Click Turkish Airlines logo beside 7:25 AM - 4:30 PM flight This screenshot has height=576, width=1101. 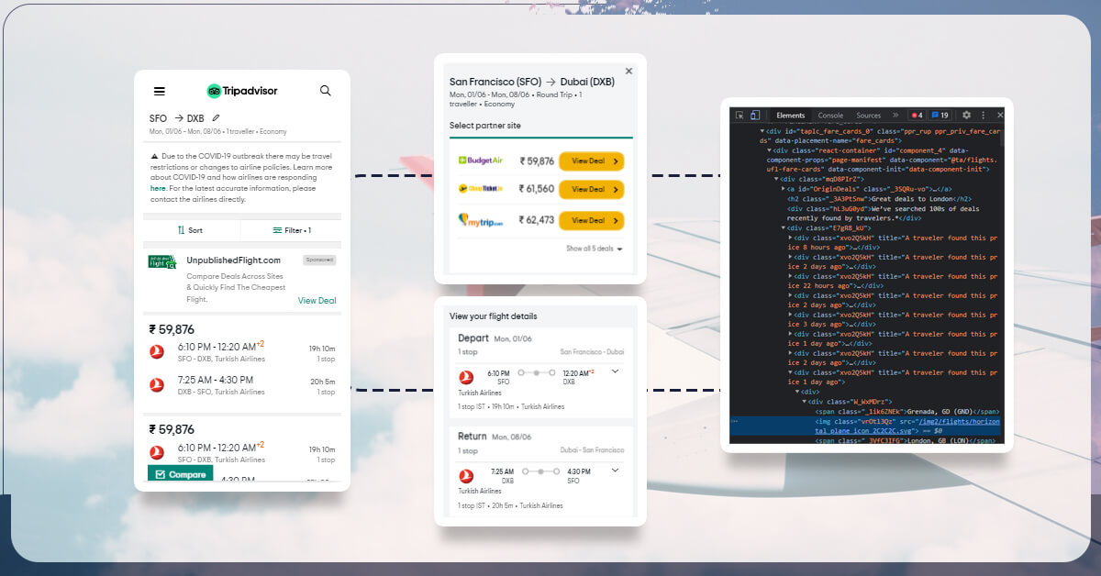(157, 385)
